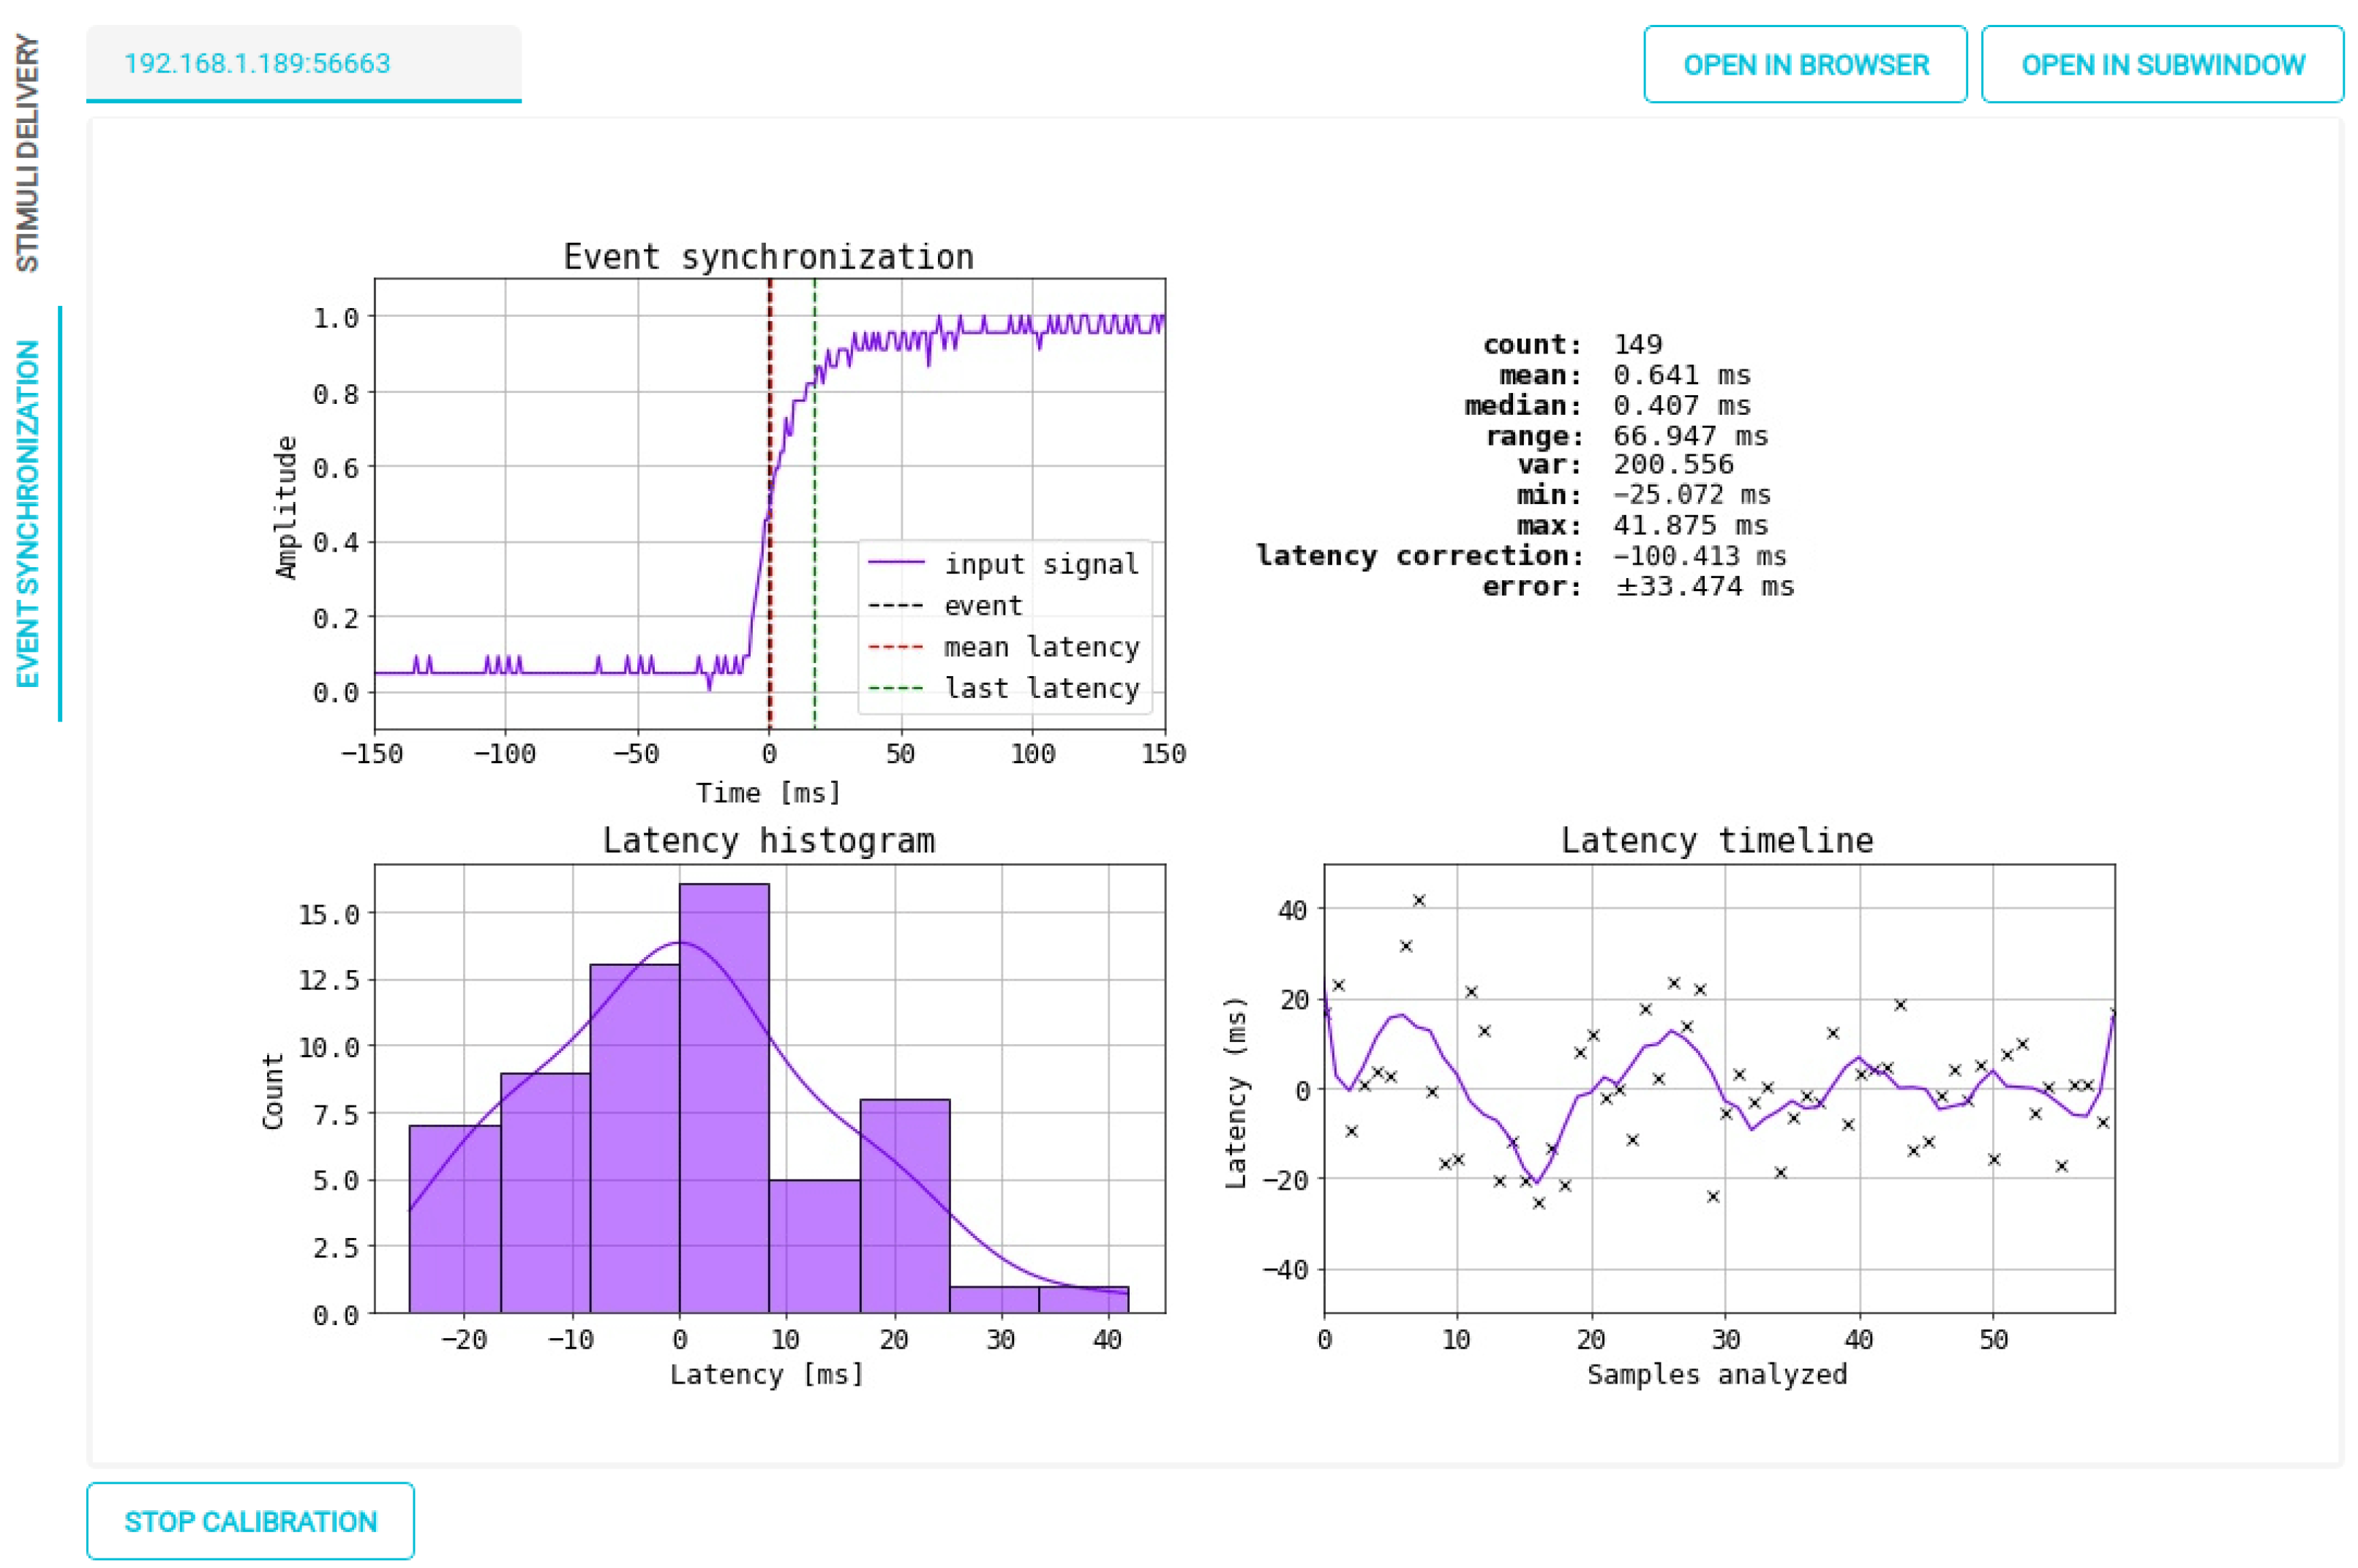The image size is (2358, 1568).
Task: Click the count value 149
Action: click(x=1637, y=344)
